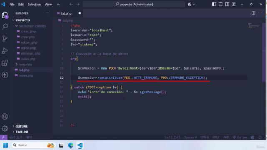Open Windows Start menu

tap(5, 145)
